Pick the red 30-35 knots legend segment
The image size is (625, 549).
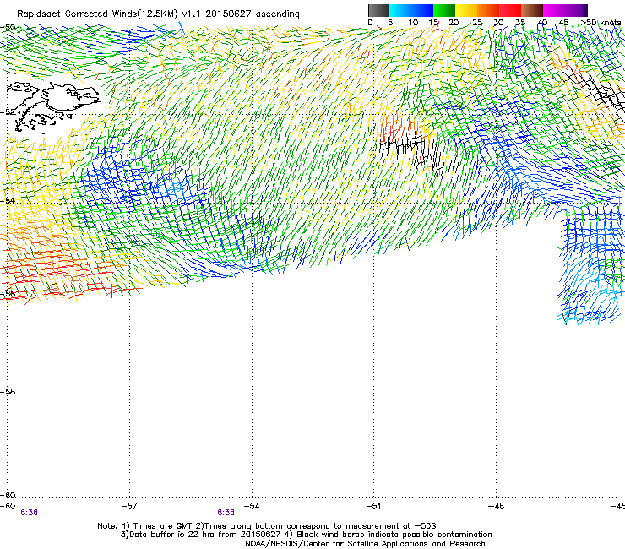pyautogui.click(x=510, y=10)
